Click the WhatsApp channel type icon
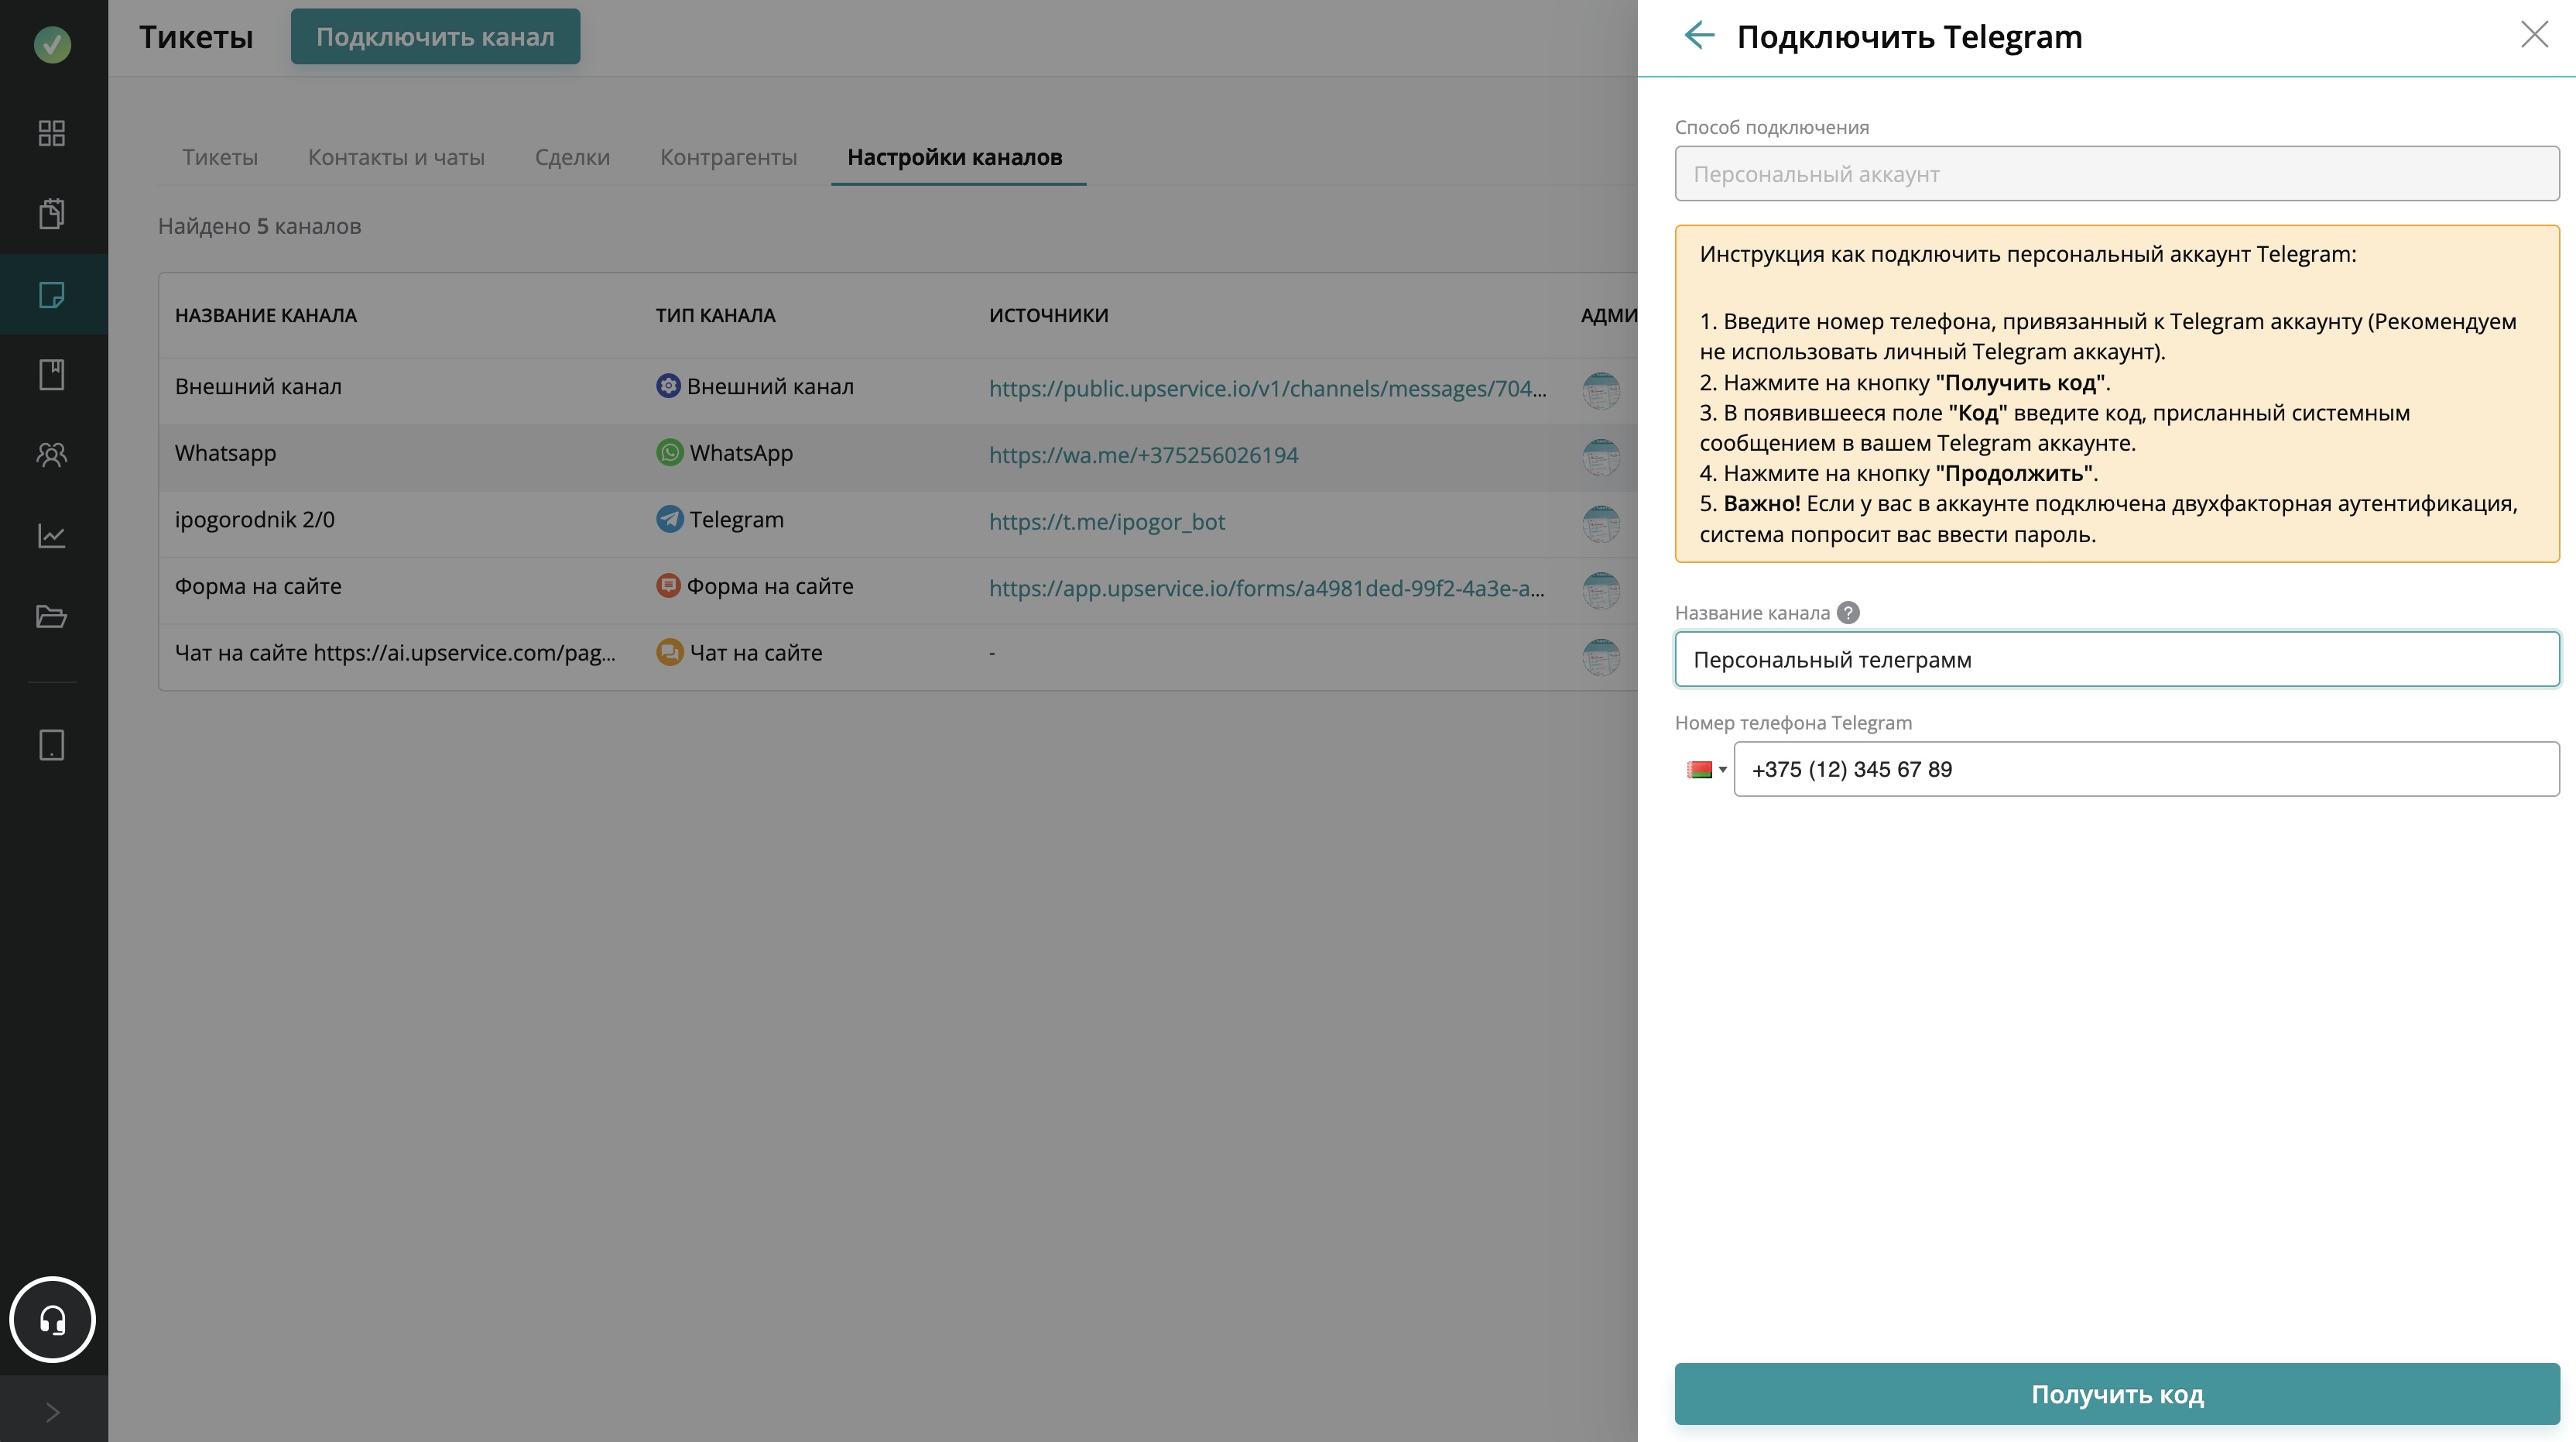This screenshot has width=2576, height=1442. (669, 452)
